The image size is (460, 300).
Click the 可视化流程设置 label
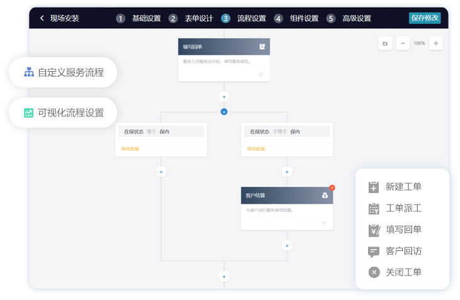pos(71,113)
